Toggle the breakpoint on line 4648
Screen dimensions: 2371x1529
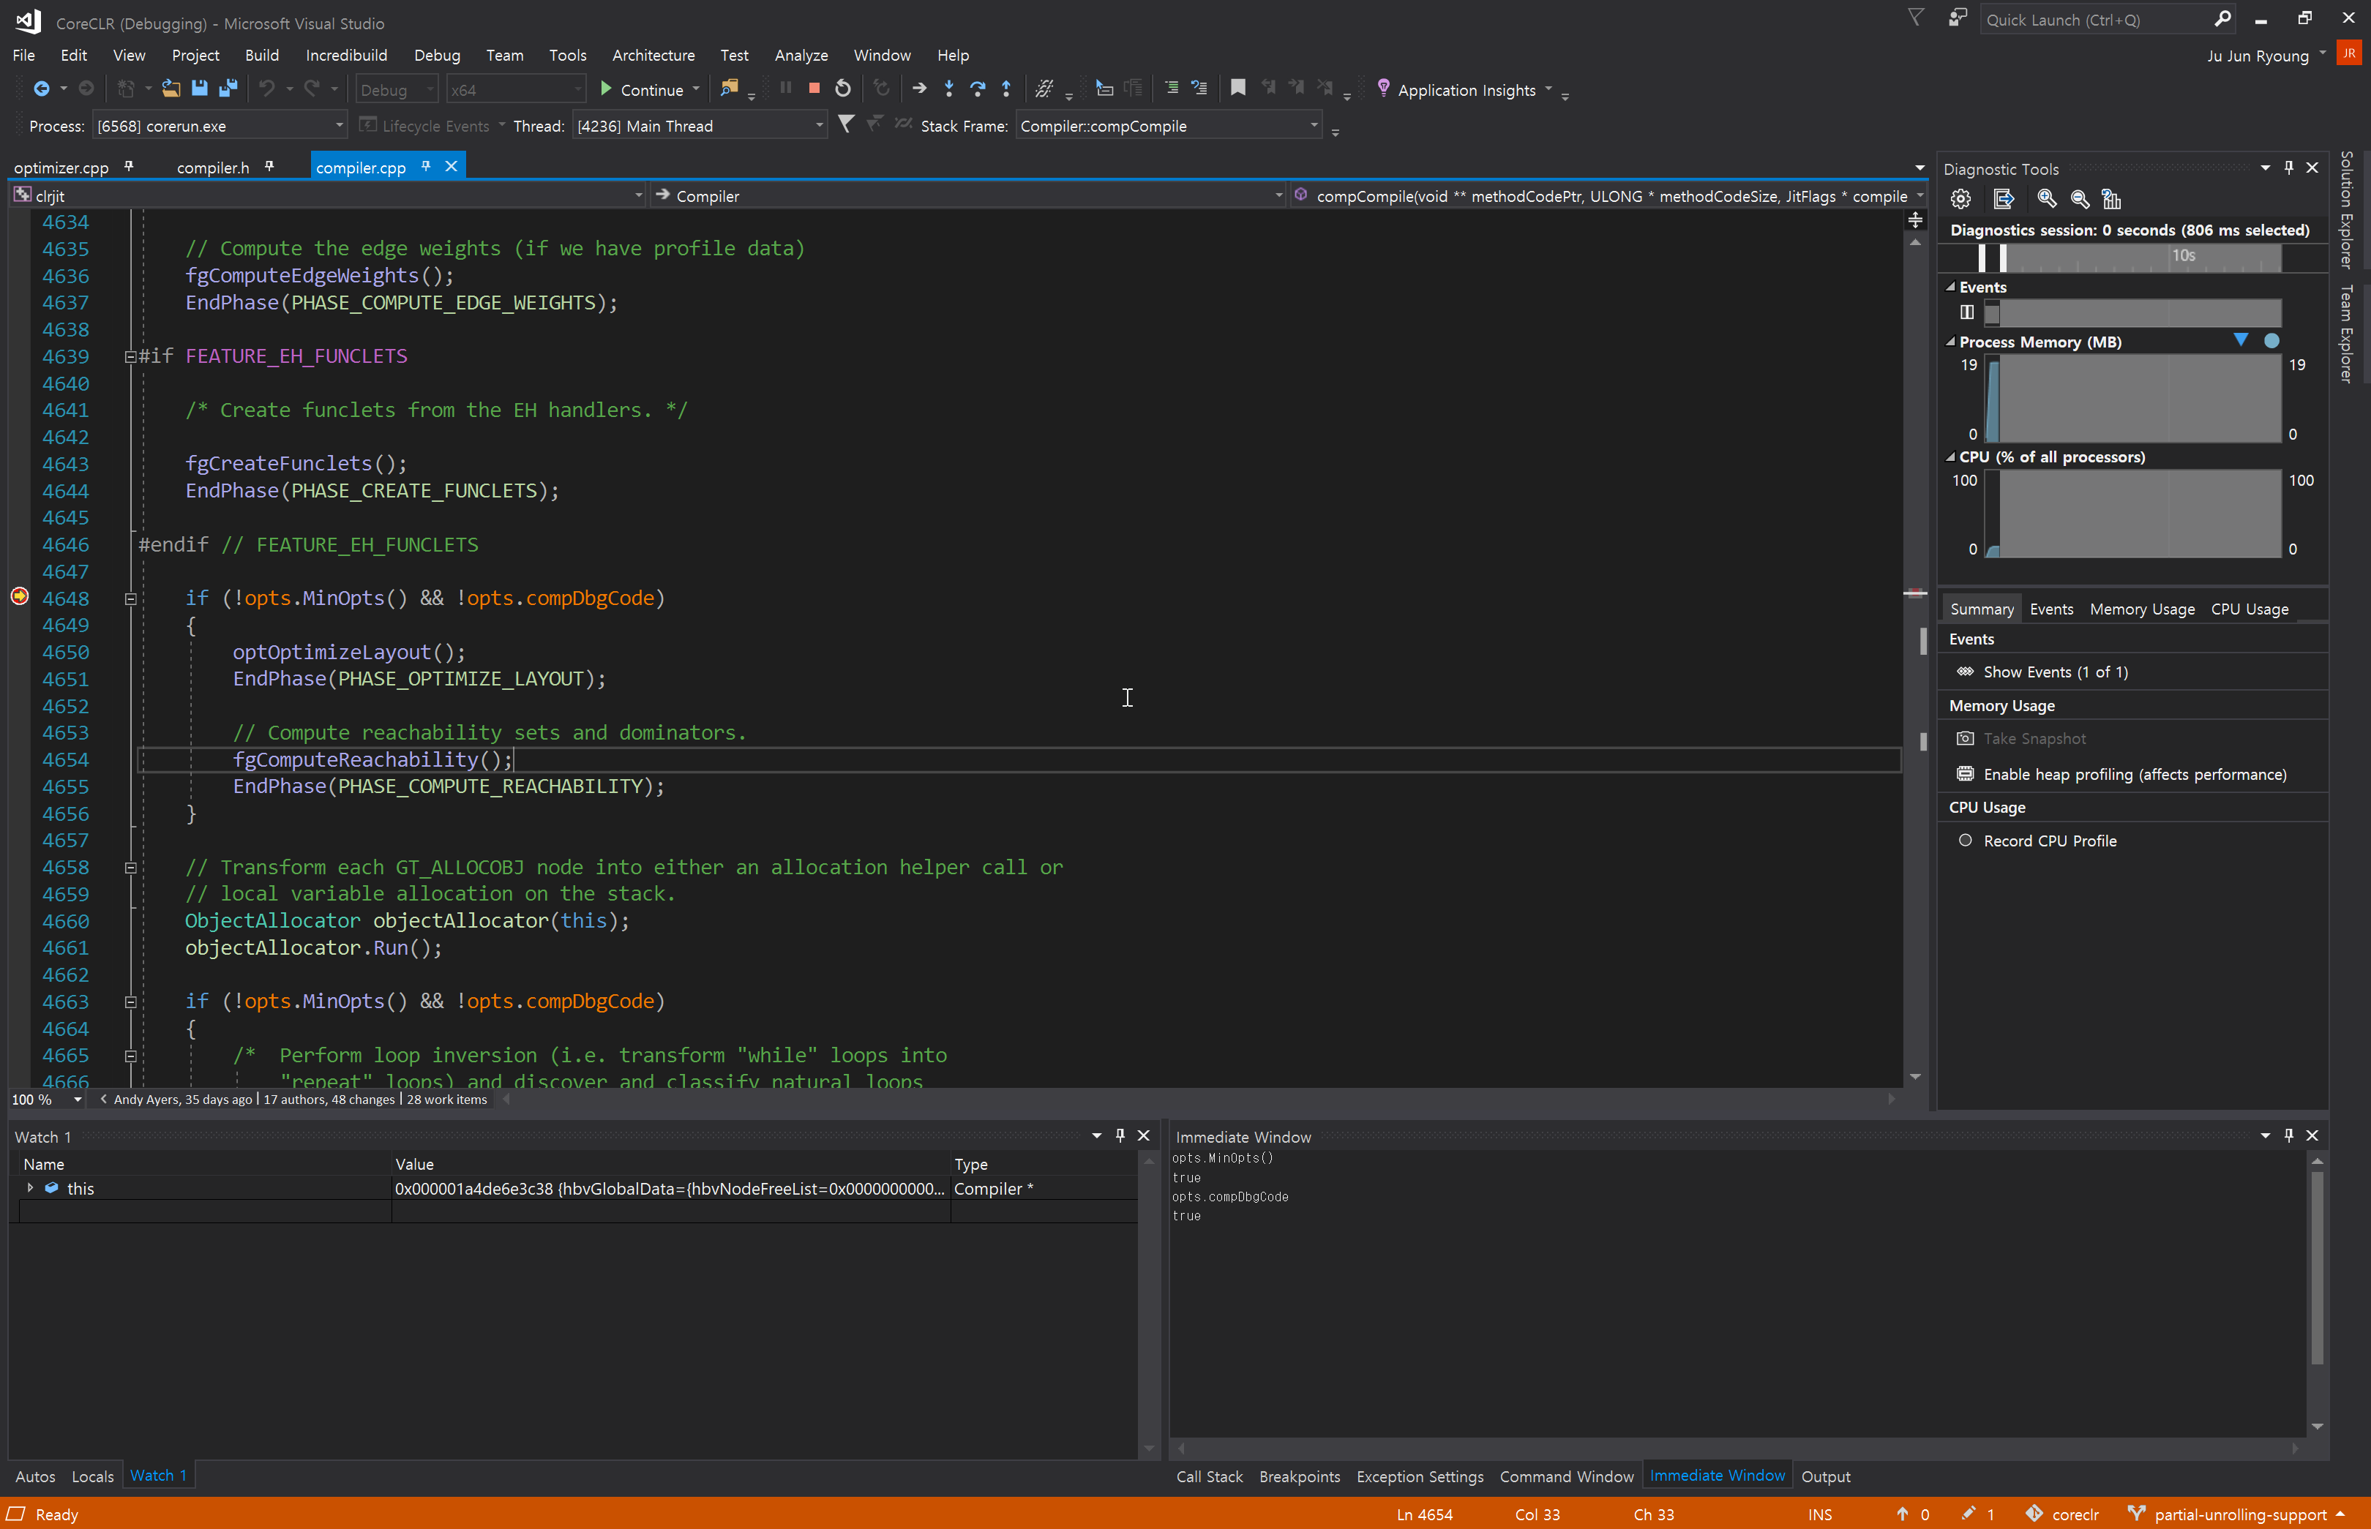20,598
